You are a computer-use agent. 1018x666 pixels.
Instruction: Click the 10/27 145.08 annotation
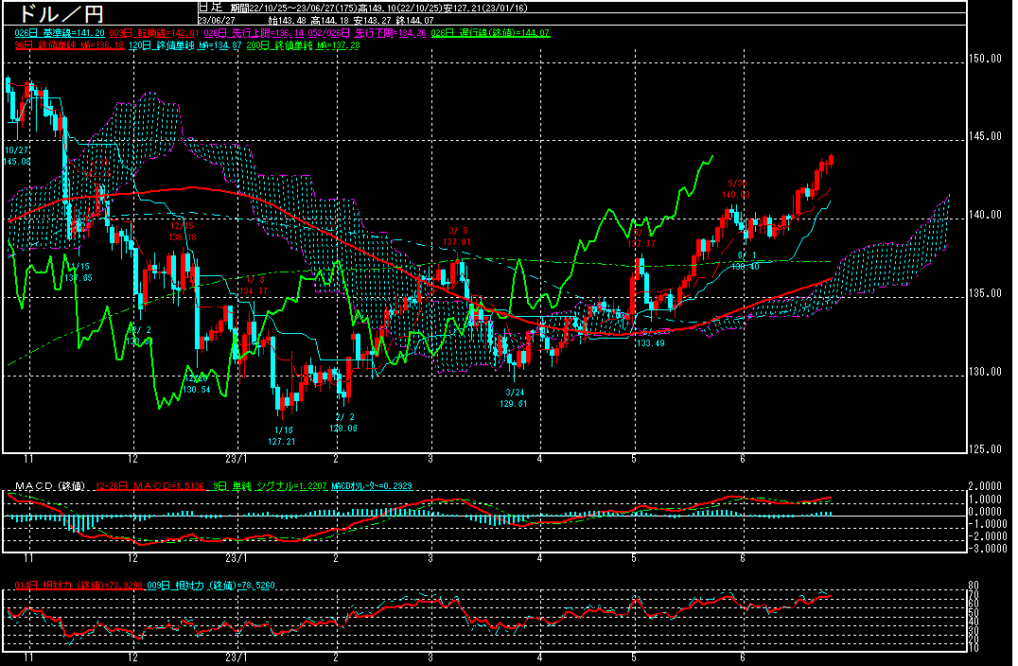click(x=17, y=156)
